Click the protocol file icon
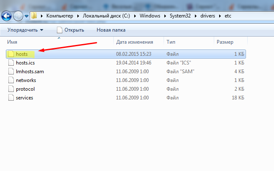This screenshot has width=274, height=171. (11, 89)
